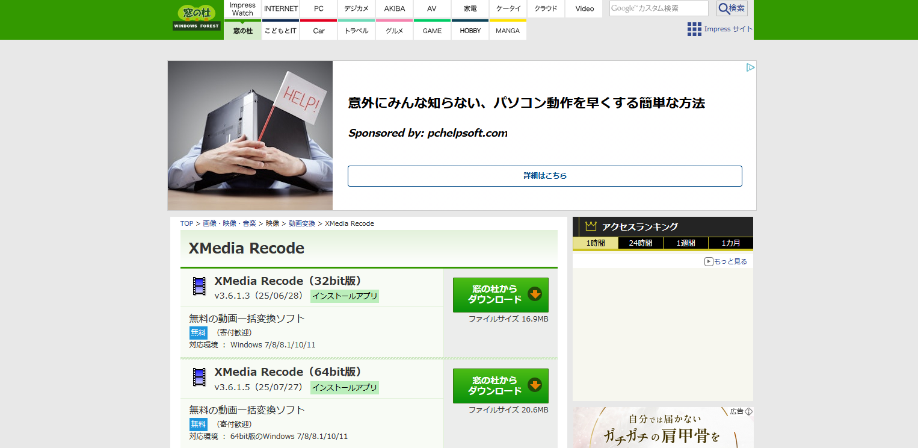Click the ad headline about パソコン動作
Screen dimensions: 918x448
pyautogui.click(x=526, y=103)
